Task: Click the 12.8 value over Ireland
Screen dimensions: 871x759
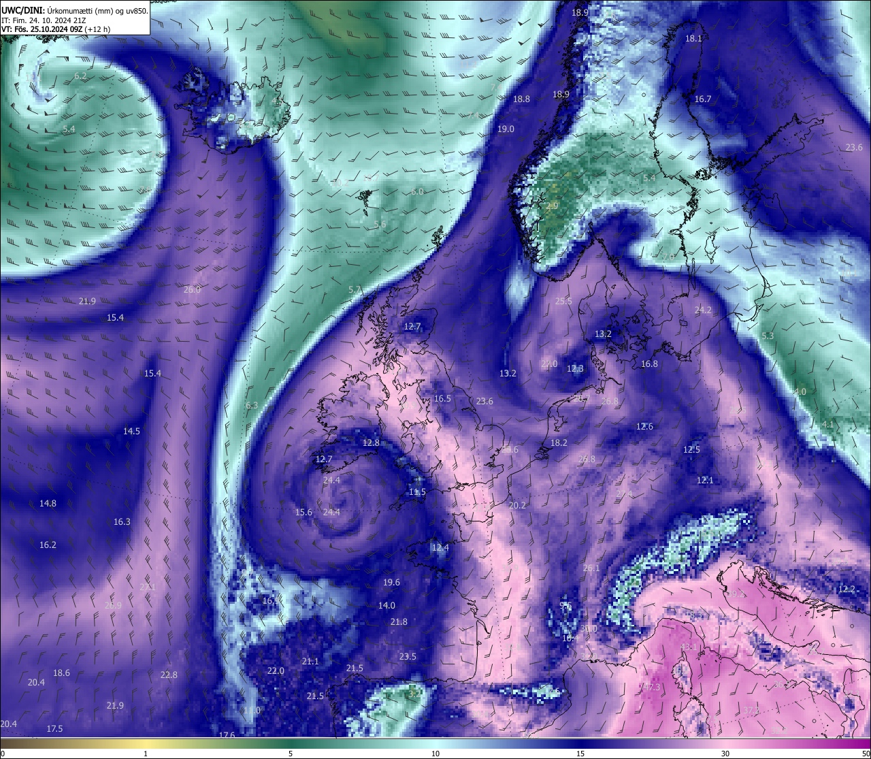Action: [371, 442]
